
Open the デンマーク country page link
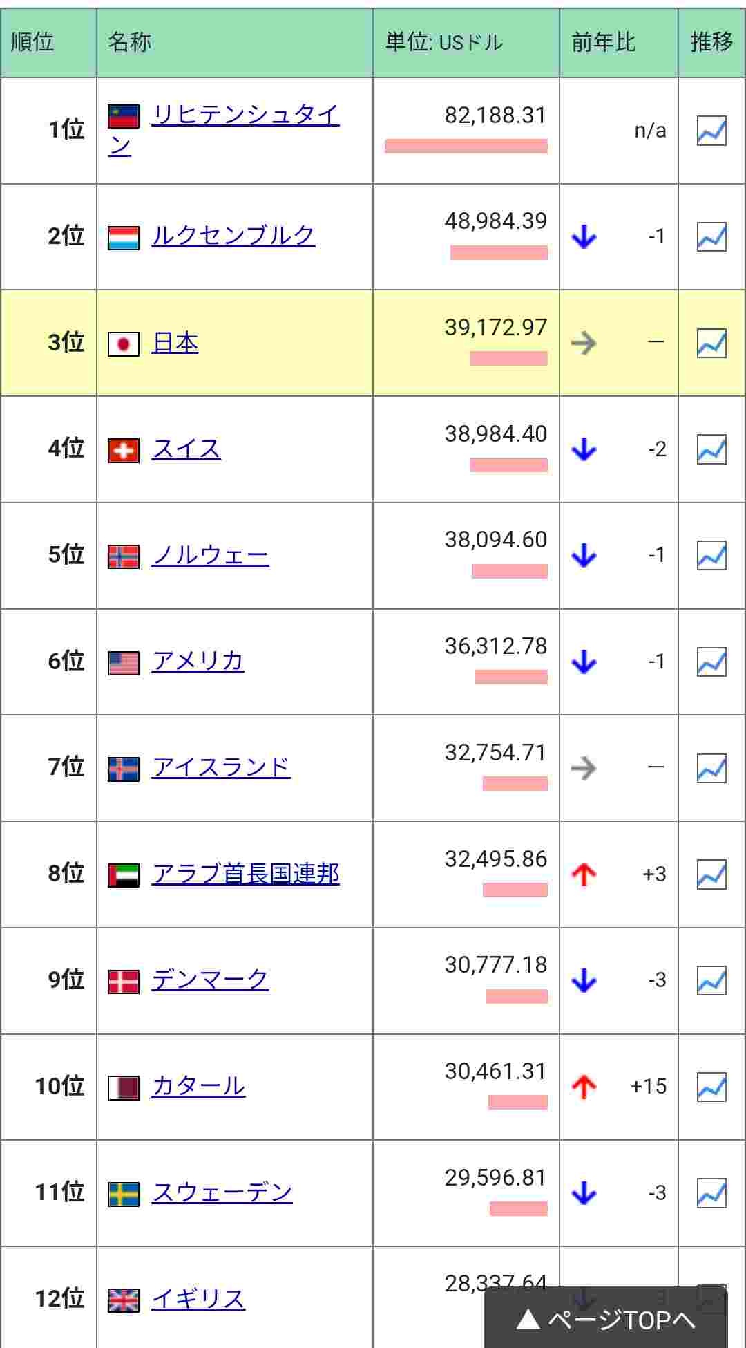210,980
